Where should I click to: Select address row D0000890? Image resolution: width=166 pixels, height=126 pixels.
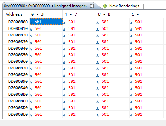pyautogui.click(x=18, y=81)
